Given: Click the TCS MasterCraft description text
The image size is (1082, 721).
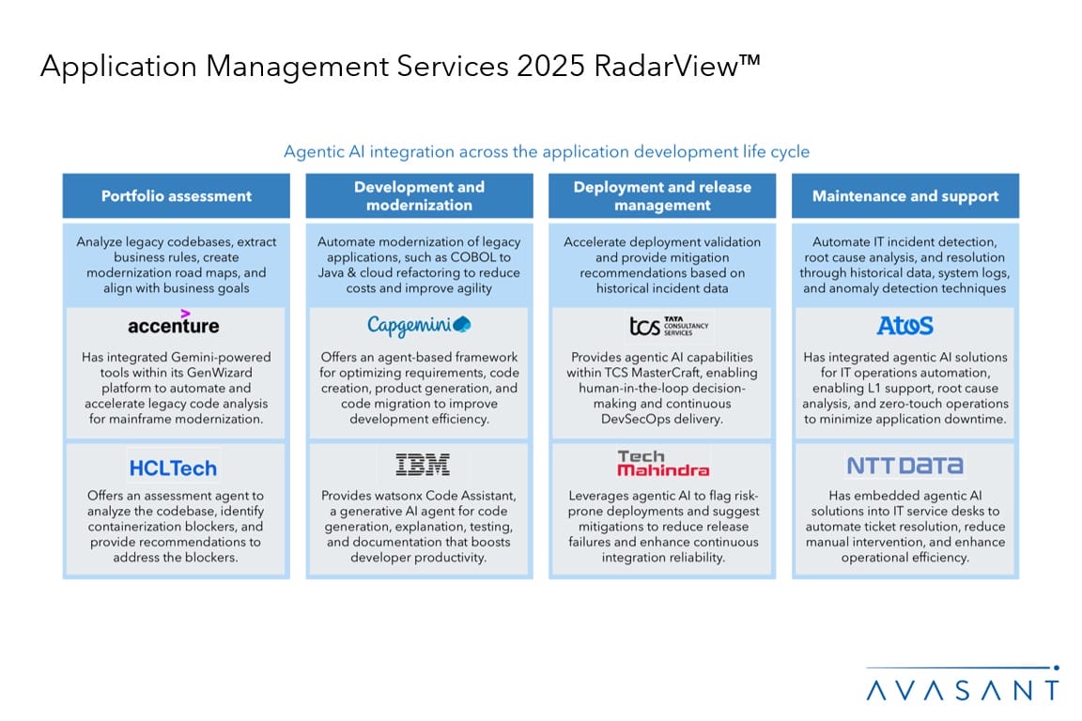Looking at the screenshot, I should point(662,388).
